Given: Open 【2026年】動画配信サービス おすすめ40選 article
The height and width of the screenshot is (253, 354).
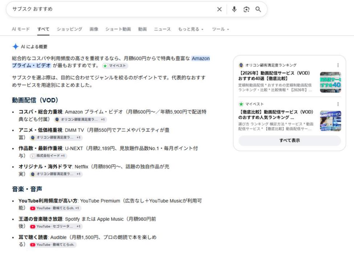Looking at the screenshot, I should (274, 76).
